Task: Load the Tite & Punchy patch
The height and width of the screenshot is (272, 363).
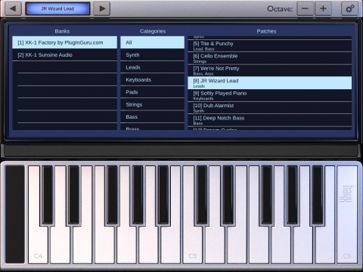Action: [x=270, y=46]
